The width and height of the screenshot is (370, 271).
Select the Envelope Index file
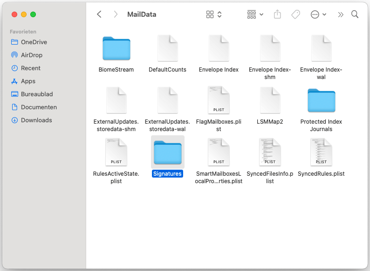(x=219, y=48)
